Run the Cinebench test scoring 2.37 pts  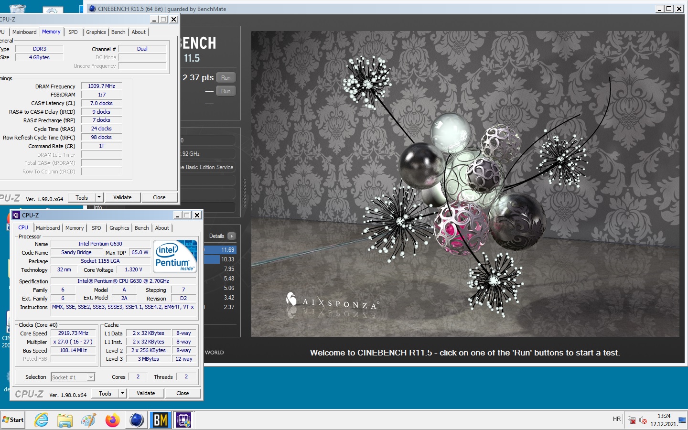click(226, 78)
